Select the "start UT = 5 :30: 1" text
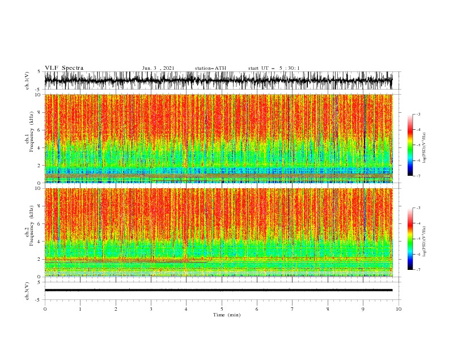Screen dimensions: 449x347 (x=274, y=68)
